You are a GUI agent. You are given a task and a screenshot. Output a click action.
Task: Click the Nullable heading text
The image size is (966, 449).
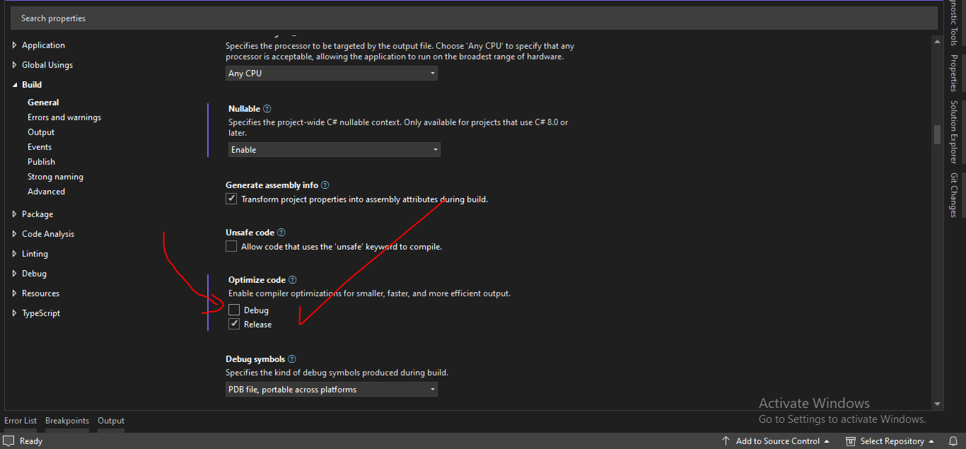[244, 109]
